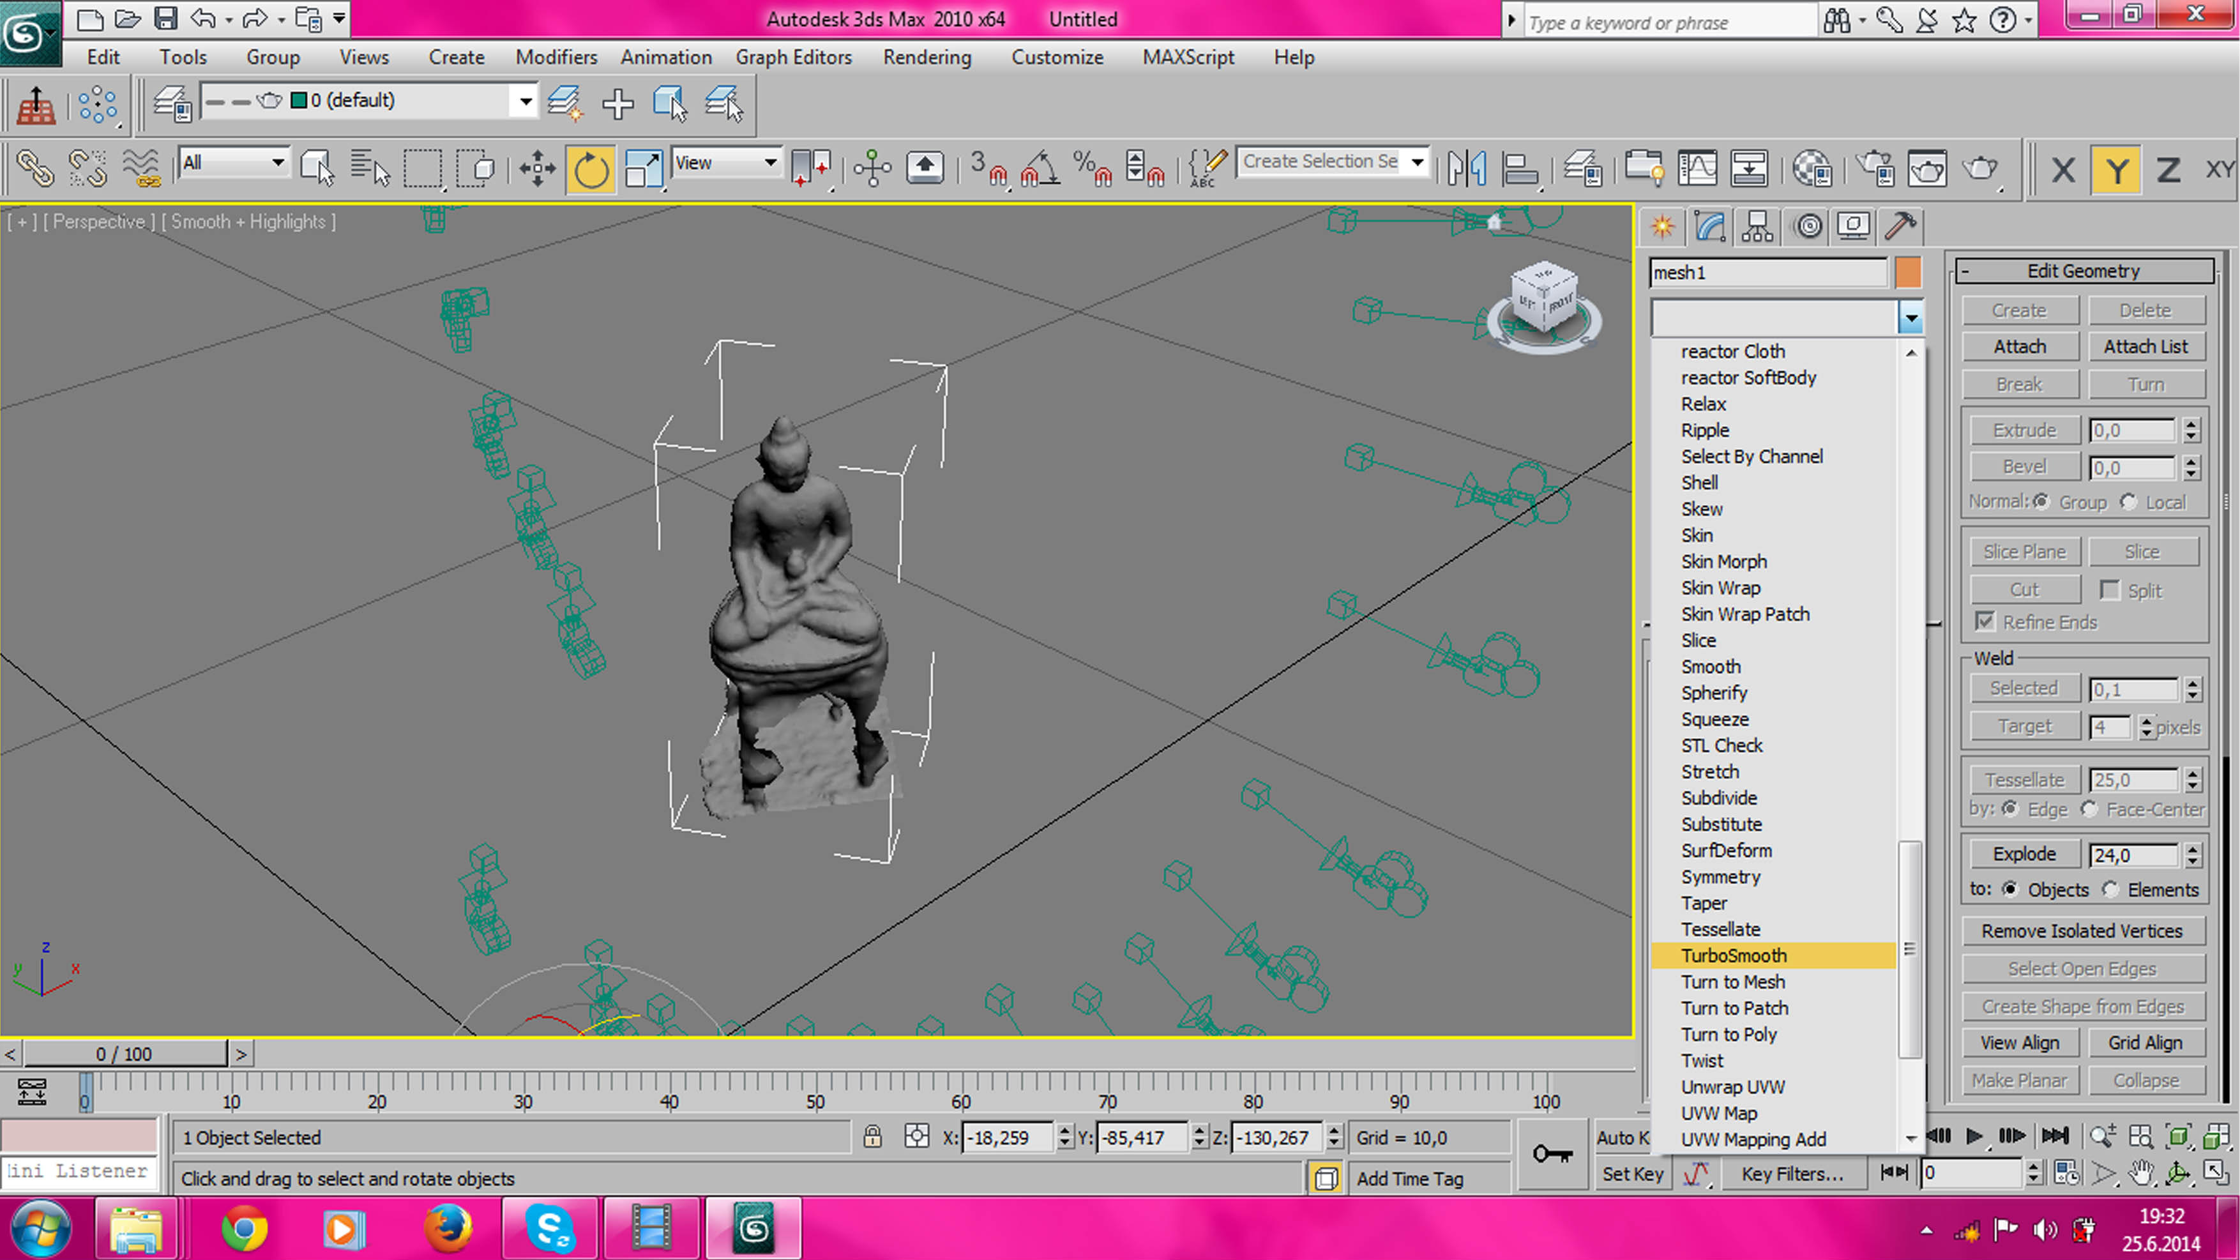Select the Rotate tool in toolbar
Viewport: 2240px width, 1260px height.
tap(591, 168)
